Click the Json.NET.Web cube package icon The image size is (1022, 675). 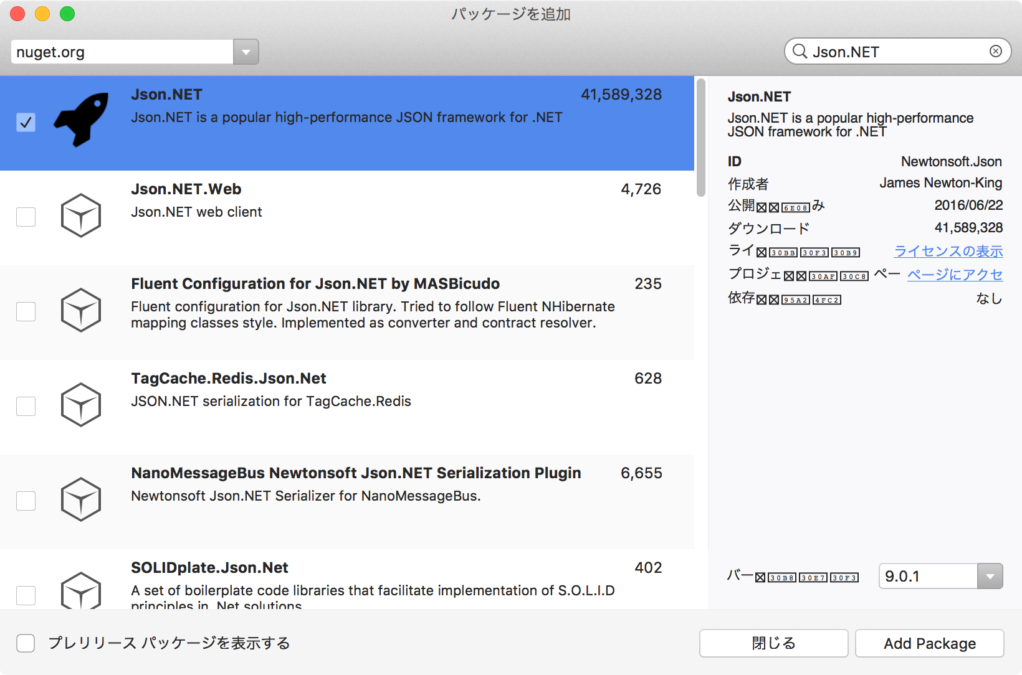click(81, 215)
